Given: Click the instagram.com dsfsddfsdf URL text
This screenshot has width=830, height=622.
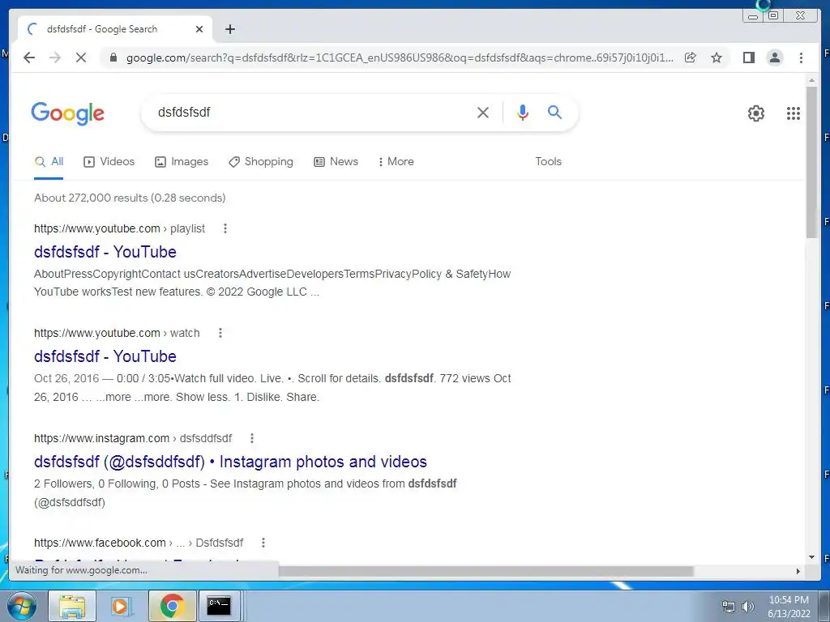Looking at the screenshot, I should tap(133, 438).
